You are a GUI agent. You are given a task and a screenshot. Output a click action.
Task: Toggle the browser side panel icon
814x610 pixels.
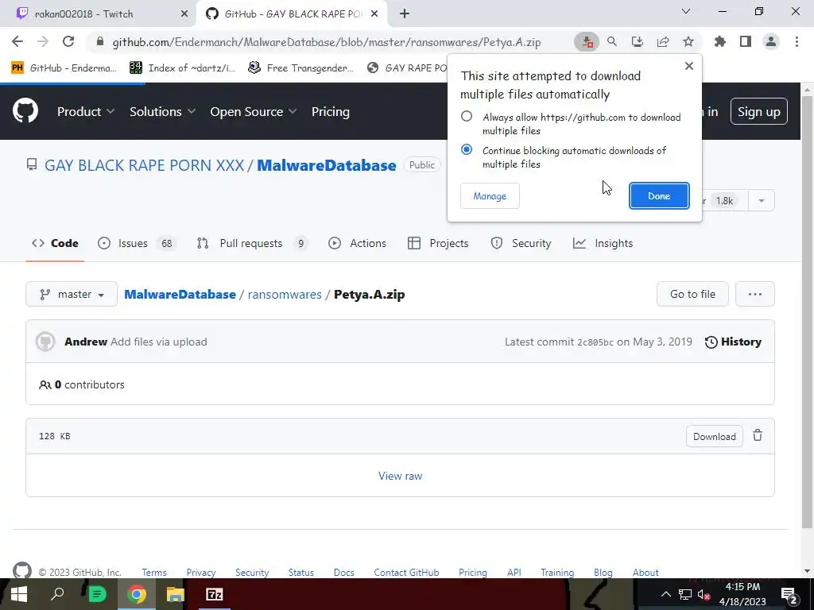pos(746,41)
